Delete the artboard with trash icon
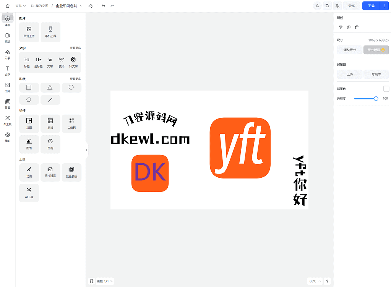 coord(357,28)
